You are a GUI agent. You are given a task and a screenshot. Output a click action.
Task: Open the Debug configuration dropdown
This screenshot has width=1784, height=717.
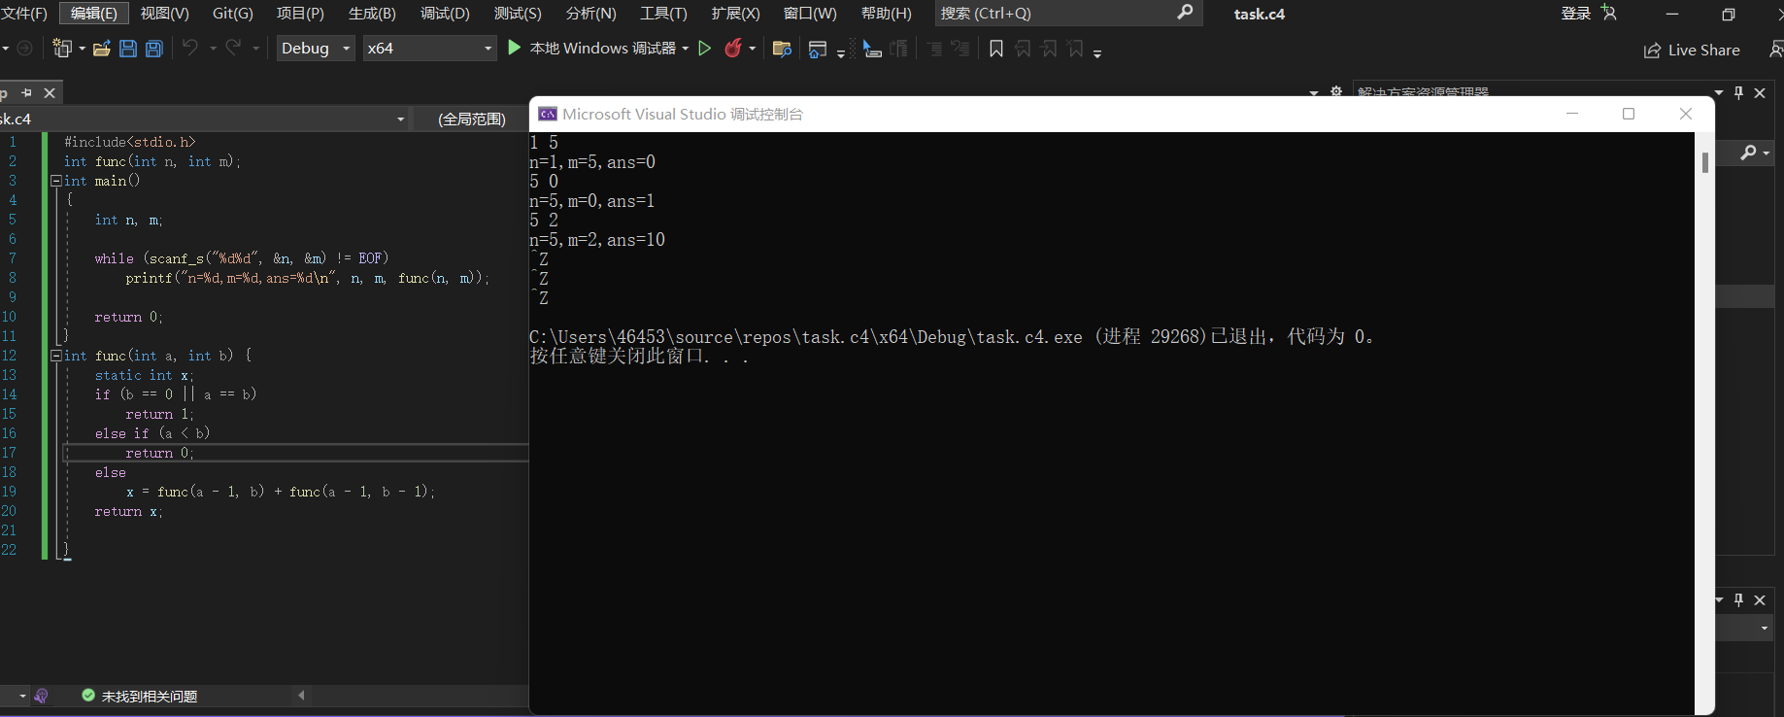coord(316,49)
